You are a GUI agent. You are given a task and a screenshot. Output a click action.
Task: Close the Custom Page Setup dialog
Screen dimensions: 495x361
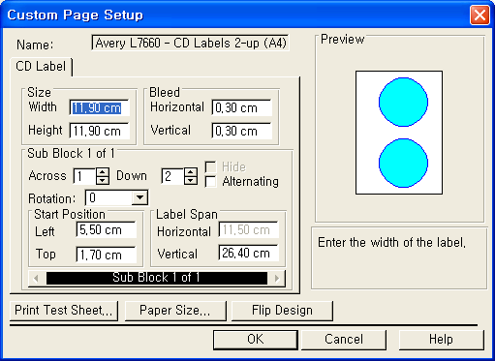pos(480,15)
